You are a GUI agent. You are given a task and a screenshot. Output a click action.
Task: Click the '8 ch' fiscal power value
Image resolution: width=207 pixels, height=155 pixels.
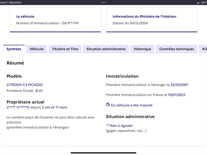coord(39,91)
